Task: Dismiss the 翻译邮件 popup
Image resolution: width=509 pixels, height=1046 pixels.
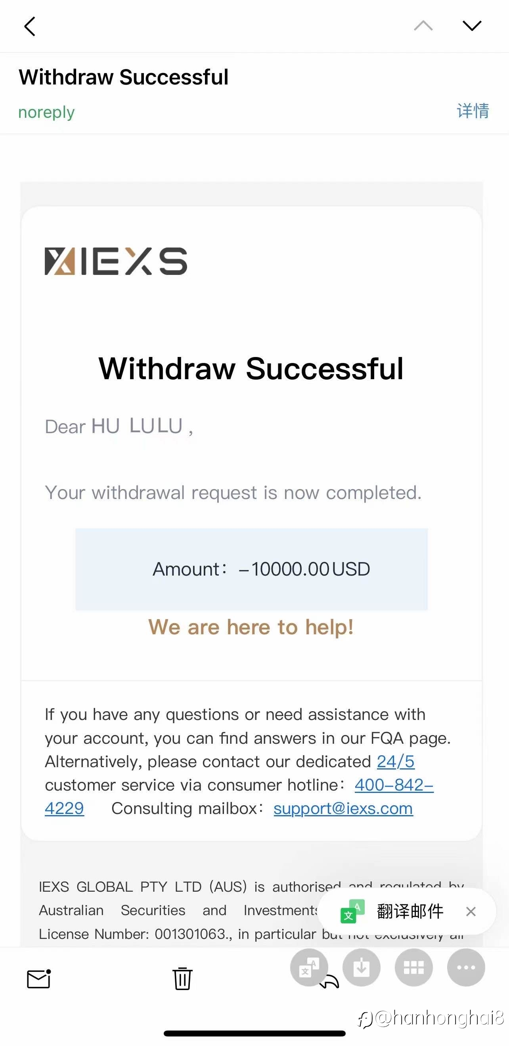Action: (x=471, y=912)
